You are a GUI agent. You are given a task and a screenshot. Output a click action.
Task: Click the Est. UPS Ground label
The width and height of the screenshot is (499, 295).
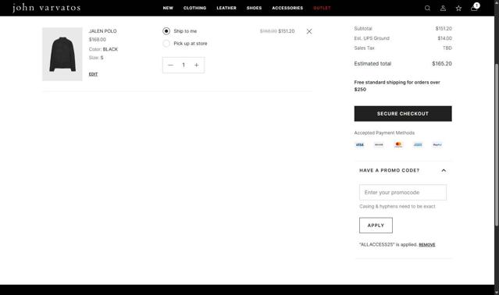pos(372,38)
